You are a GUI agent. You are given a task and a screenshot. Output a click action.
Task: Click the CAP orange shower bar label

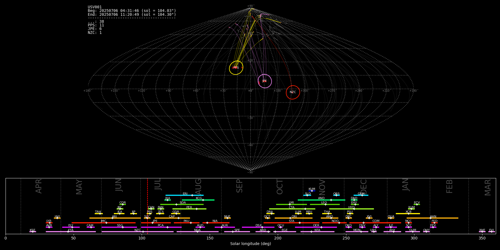click(x=172, y=216)
